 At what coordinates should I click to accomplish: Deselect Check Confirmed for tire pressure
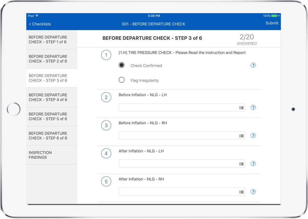(x=121, y=65)
